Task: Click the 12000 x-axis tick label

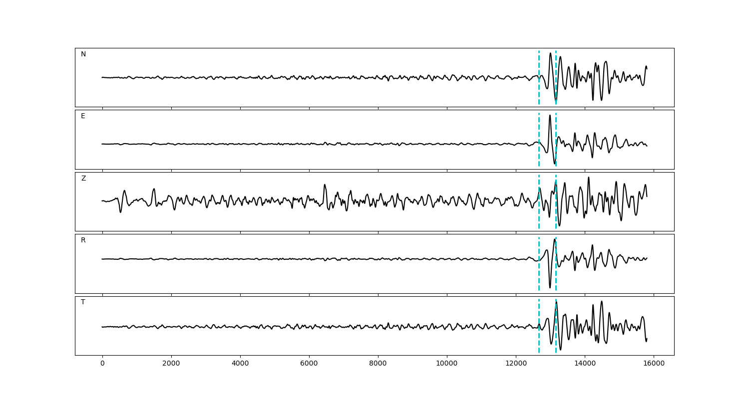Action: click(516, 364)
